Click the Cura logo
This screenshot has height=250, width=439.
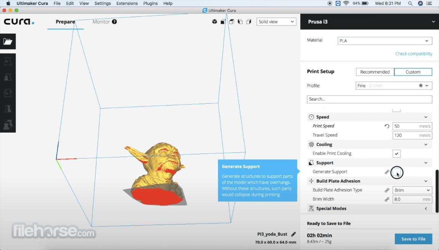coord(19,22)
